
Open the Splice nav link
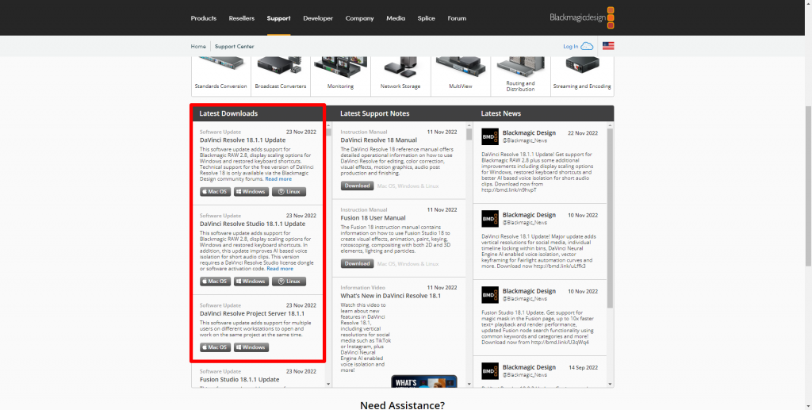[x=426, y=18]
